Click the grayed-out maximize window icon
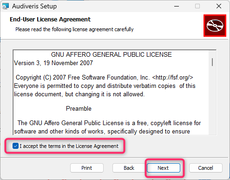230x180 pixels. click(x=197, y=6)
